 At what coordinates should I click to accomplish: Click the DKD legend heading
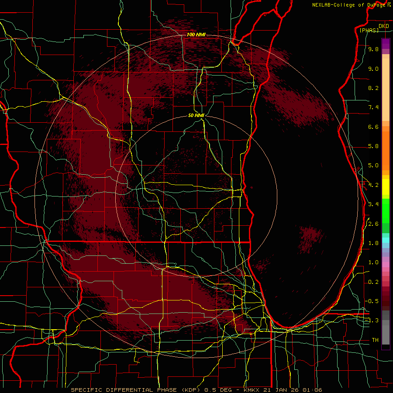point(384,26)
